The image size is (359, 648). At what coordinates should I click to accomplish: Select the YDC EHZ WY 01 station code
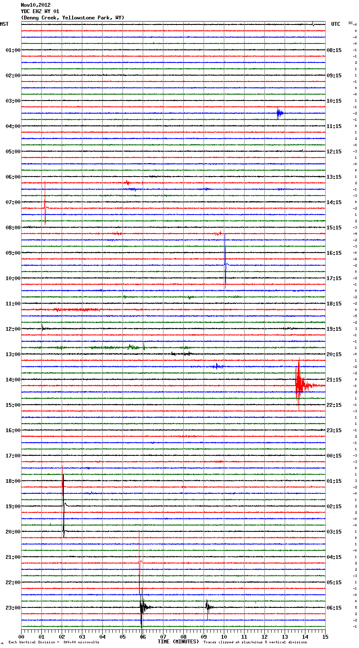coord(40,11)
